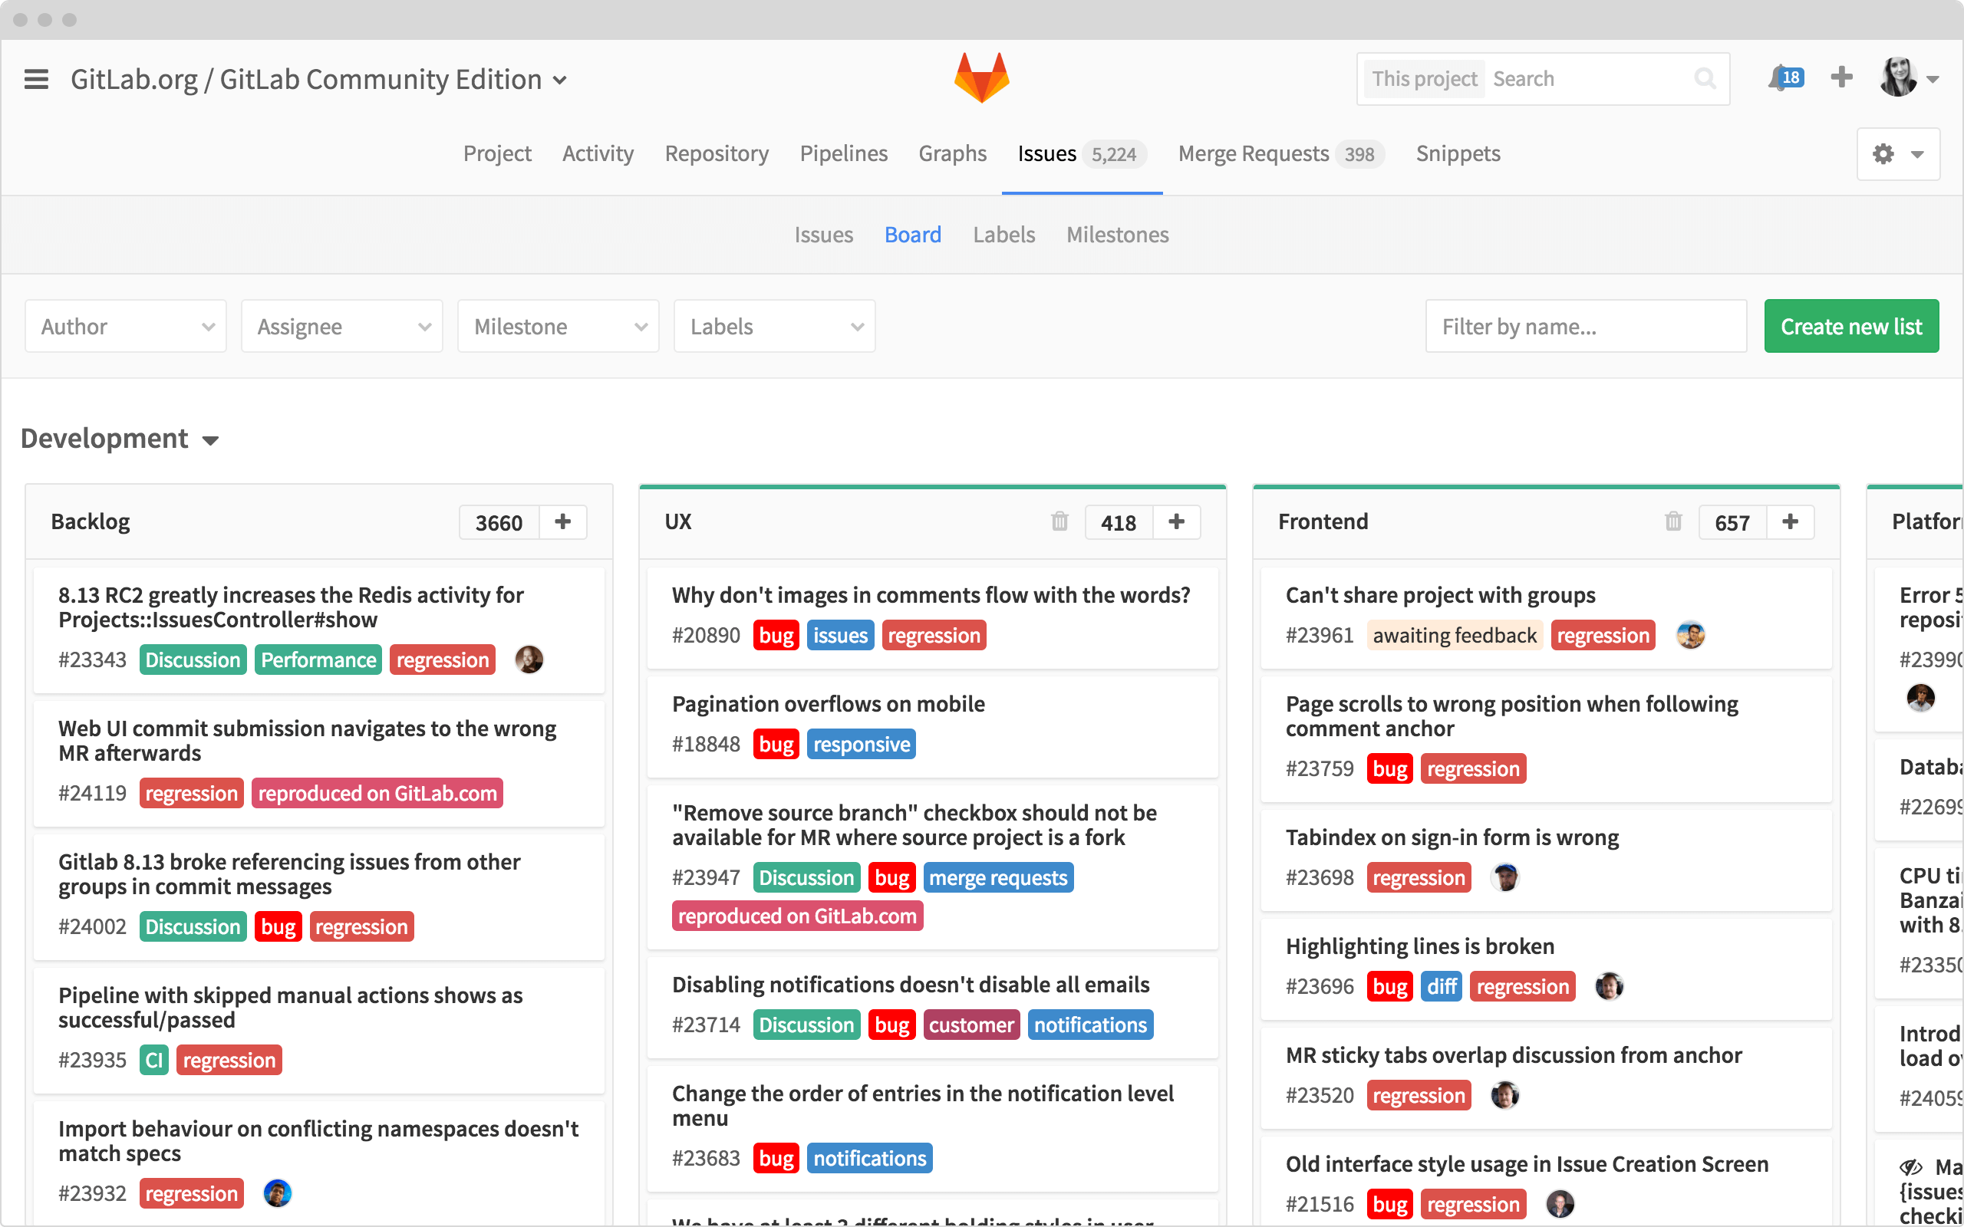1964x1227 pixels.
Task: Delete the Frontend list using its trash icon
Action: pos(1673,521)
